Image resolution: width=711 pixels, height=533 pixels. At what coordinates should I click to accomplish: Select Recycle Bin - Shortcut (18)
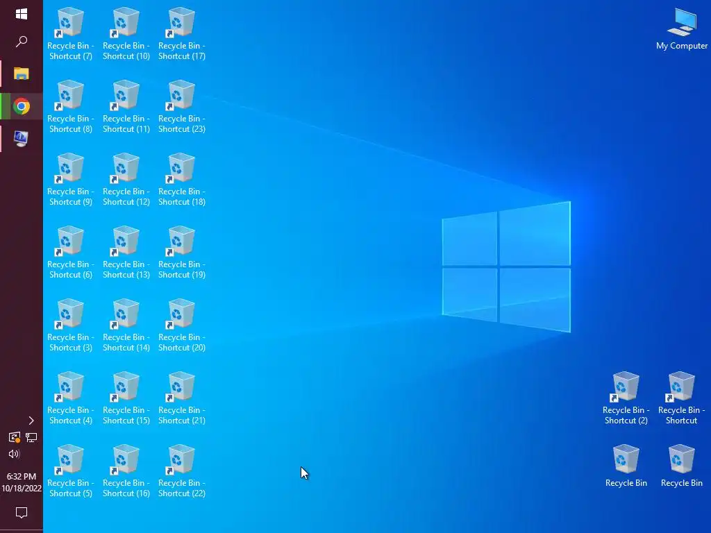(182, 180)
